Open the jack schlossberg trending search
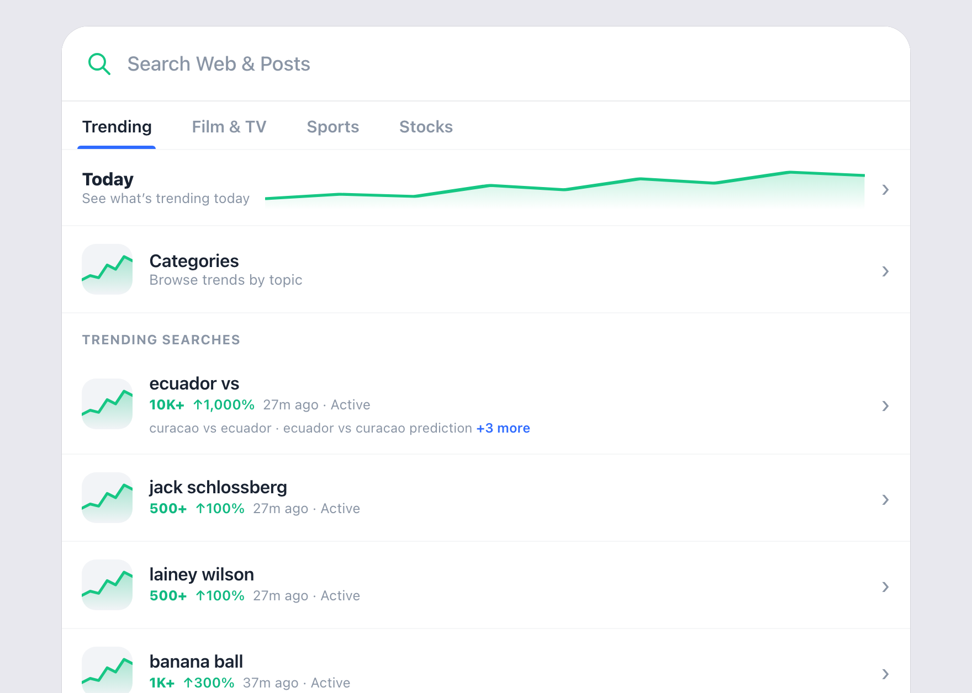This screenshot has width=972, height=693. 486,498
